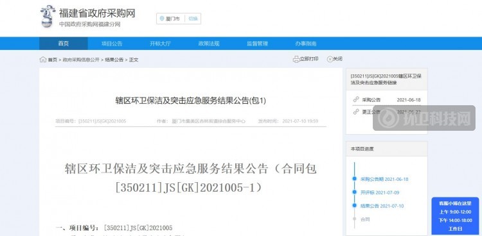
Task: Click the chain icon beside 更正公告
Action: (x=356, y=112)
